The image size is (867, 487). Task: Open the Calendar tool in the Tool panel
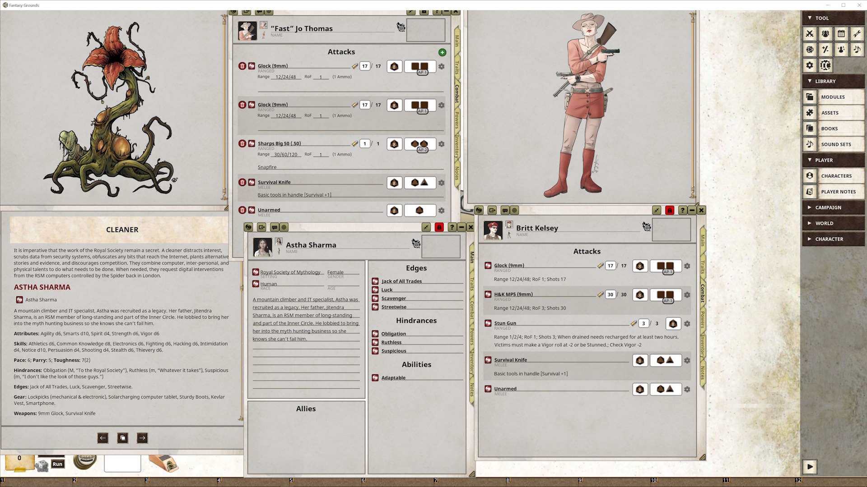(x=841, y=33)
